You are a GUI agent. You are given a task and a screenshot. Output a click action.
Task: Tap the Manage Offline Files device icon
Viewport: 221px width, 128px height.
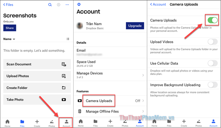tap(80, 111)
